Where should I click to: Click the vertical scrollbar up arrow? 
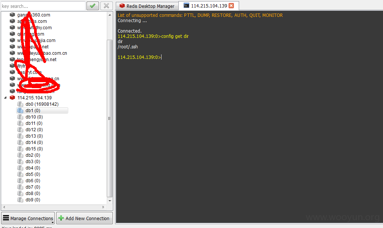110,15
